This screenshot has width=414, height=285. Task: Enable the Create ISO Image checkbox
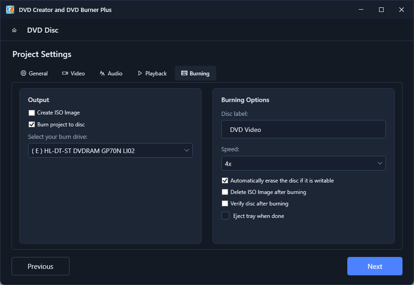[32, 113]
